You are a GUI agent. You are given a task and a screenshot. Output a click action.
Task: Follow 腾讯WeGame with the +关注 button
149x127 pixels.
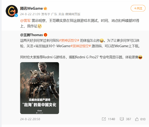[138, 8]
